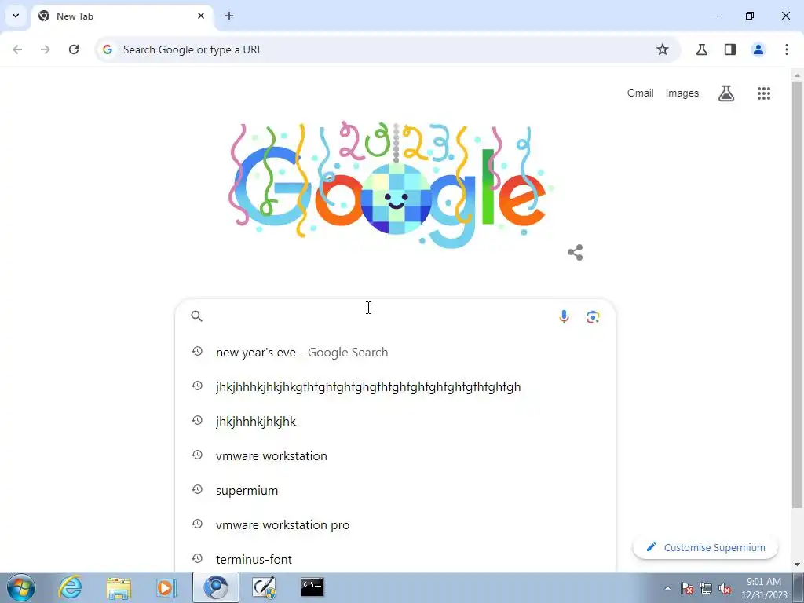The width and height of the screenshot is (804, 603).
Task: Search by image with Lens icon
Action: 594,317
